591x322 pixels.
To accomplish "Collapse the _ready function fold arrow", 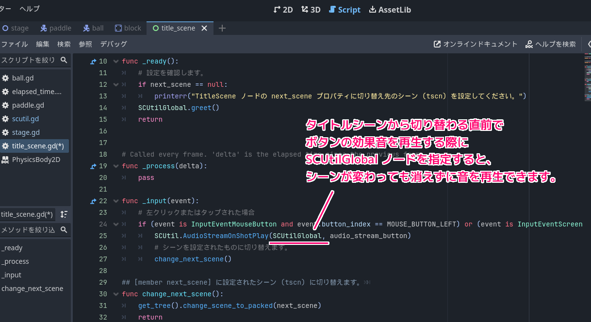I will [115, 62].
